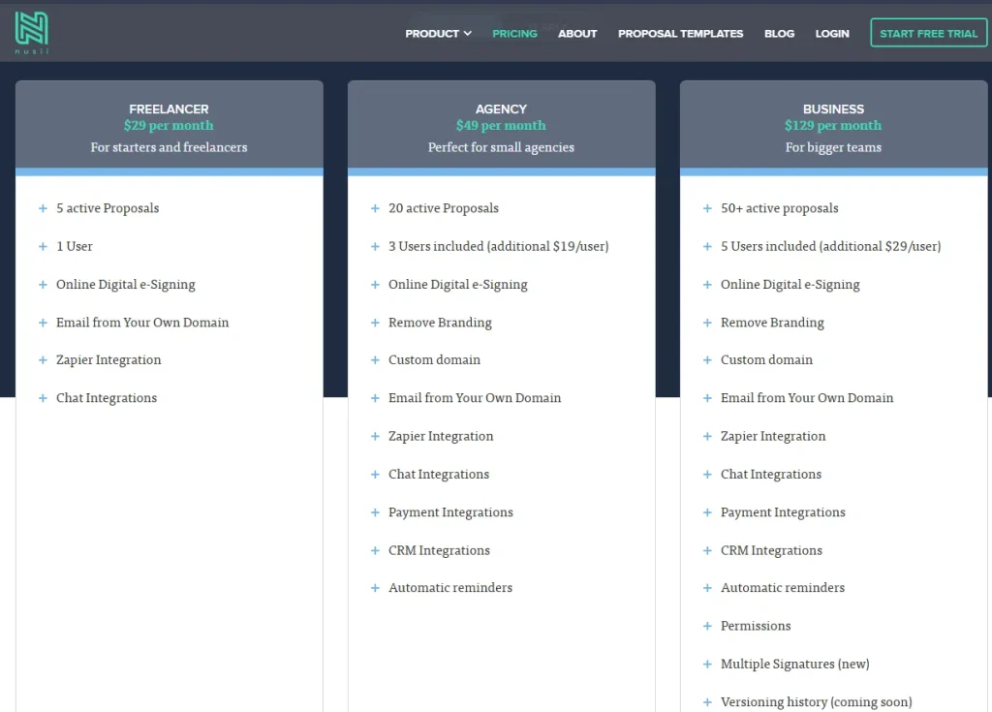Open Proposal Templates in navigation

pos(680,34)
